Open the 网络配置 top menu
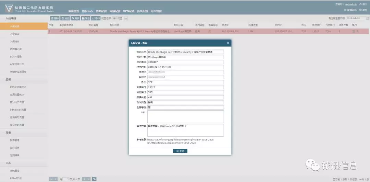The width and height of the screenshot is (370, 182). point(115,11)
